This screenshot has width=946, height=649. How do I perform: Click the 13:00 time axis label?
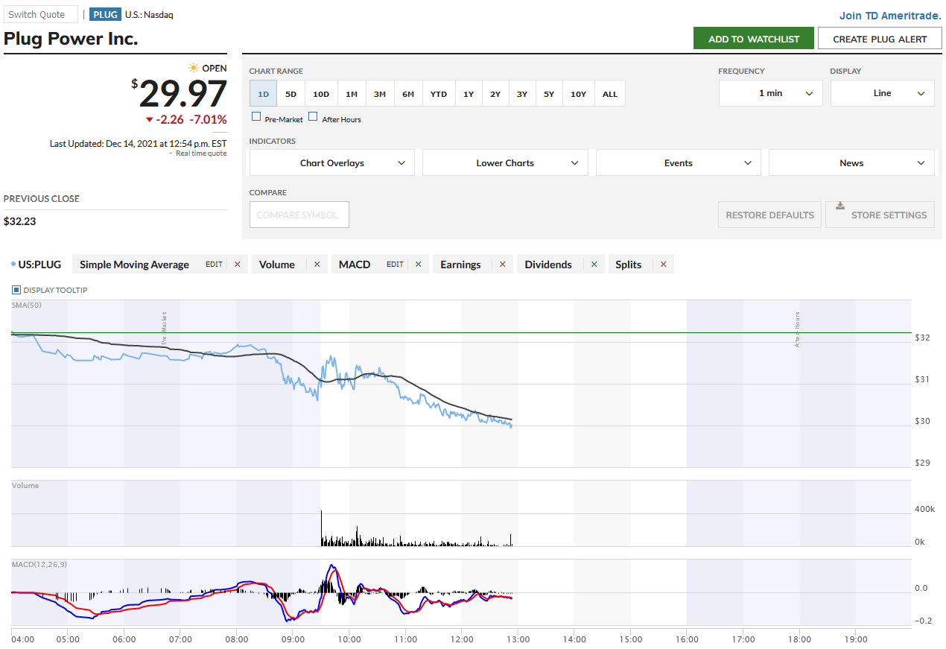[518, 639]
